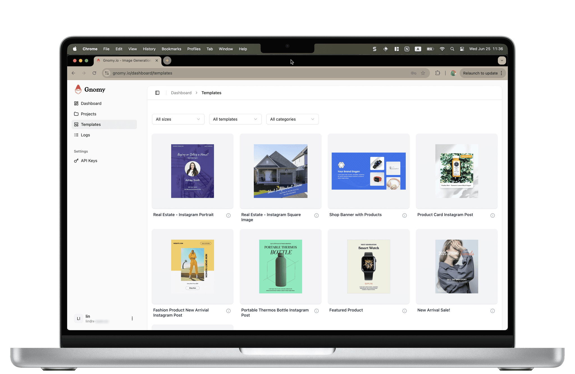575x374 pixels.
Task: Click the Dashboard breadcrumb link
Action: (181, 93)
